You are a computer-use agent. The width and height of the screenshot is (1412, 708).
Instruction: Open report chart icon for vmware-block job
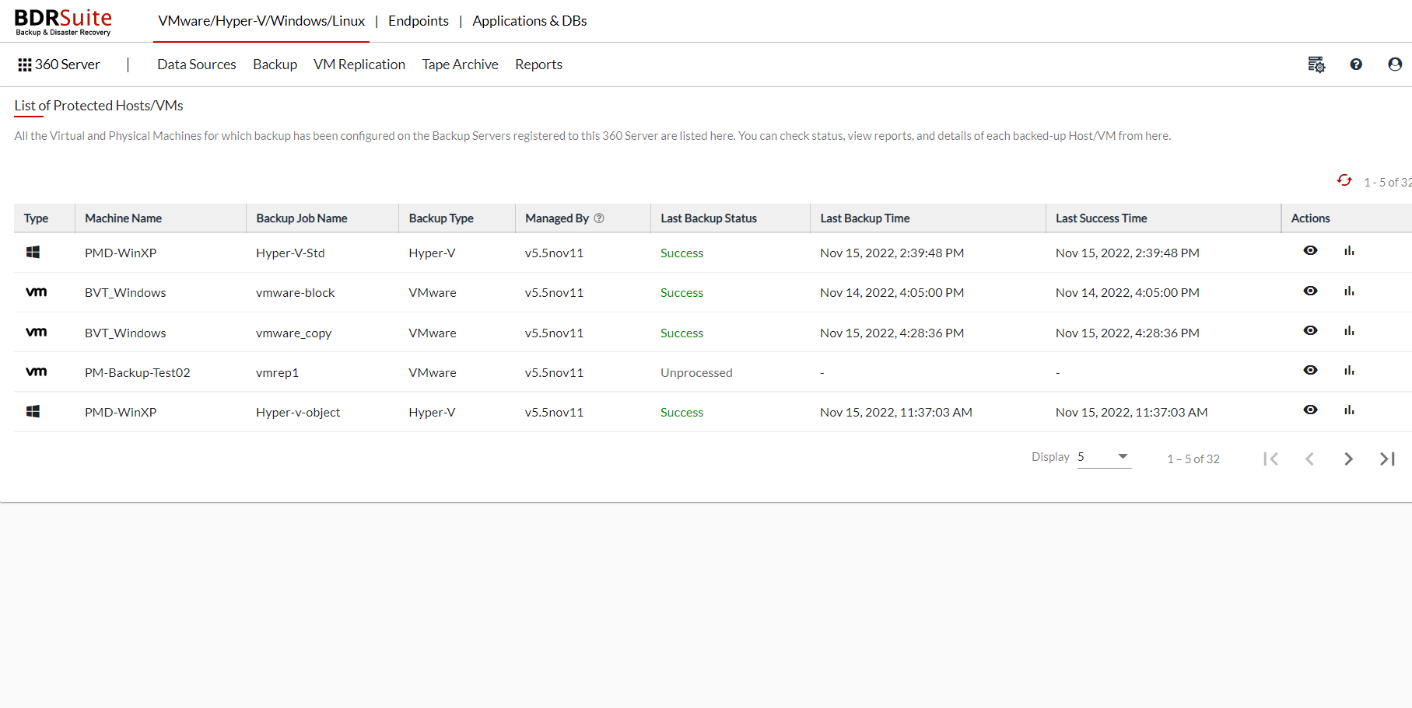(1349, 291)
